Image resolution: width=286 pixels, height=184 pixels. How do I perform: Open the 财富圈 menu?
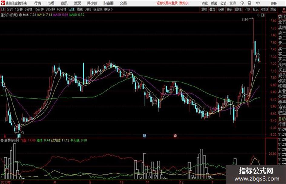pyautogui.click(x=108, y=3)
